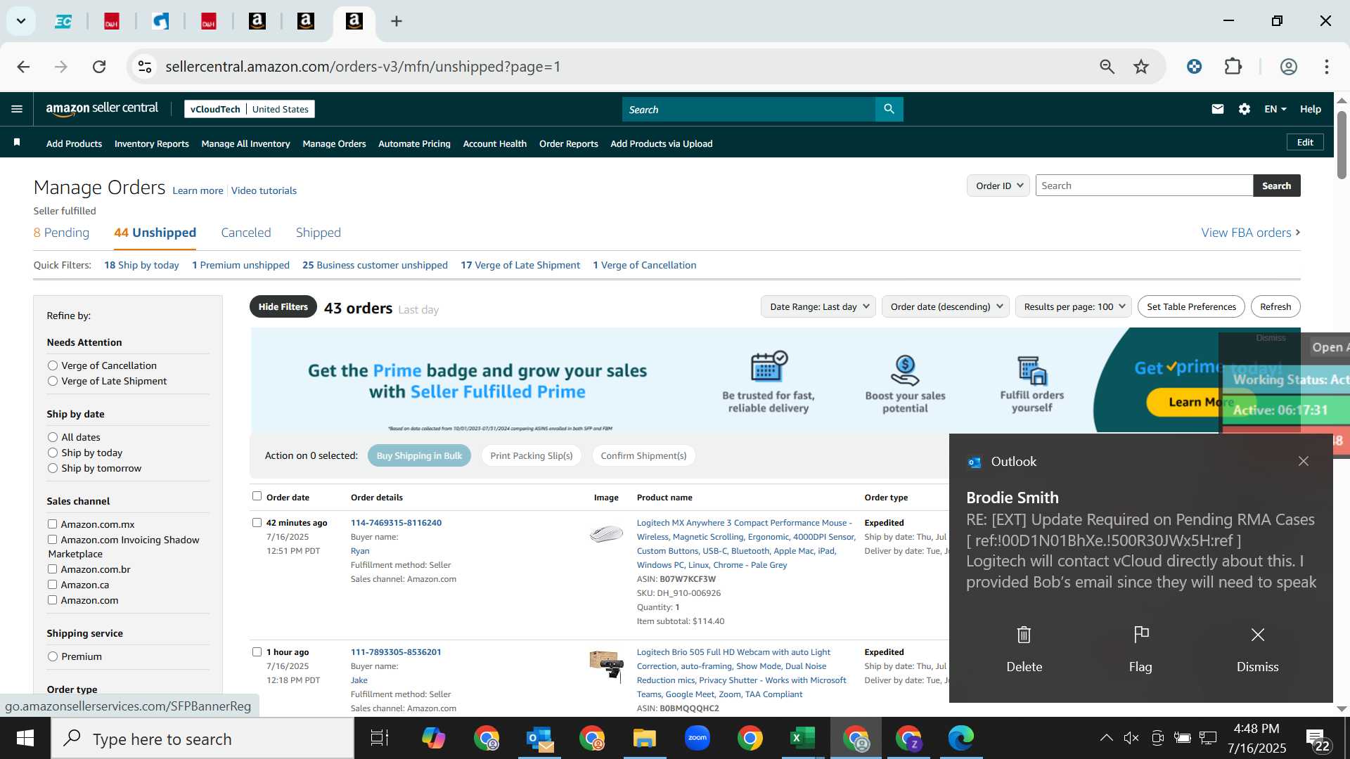Click the header search magnifier button
This screenshot has width=1350, height=759.
[889, 109]
